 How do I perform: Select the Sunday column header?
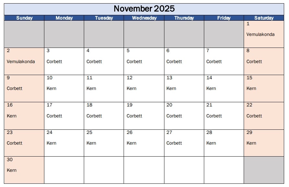click(x=24, y=18)
